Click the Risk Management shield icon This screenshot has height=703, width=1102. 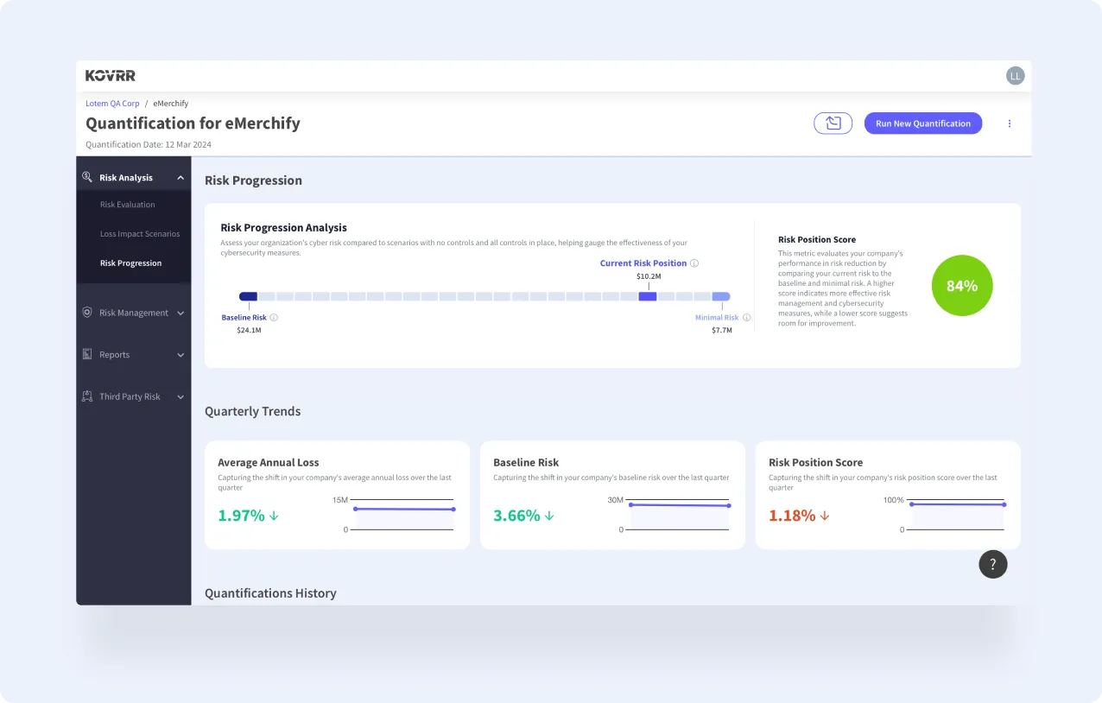87,313
